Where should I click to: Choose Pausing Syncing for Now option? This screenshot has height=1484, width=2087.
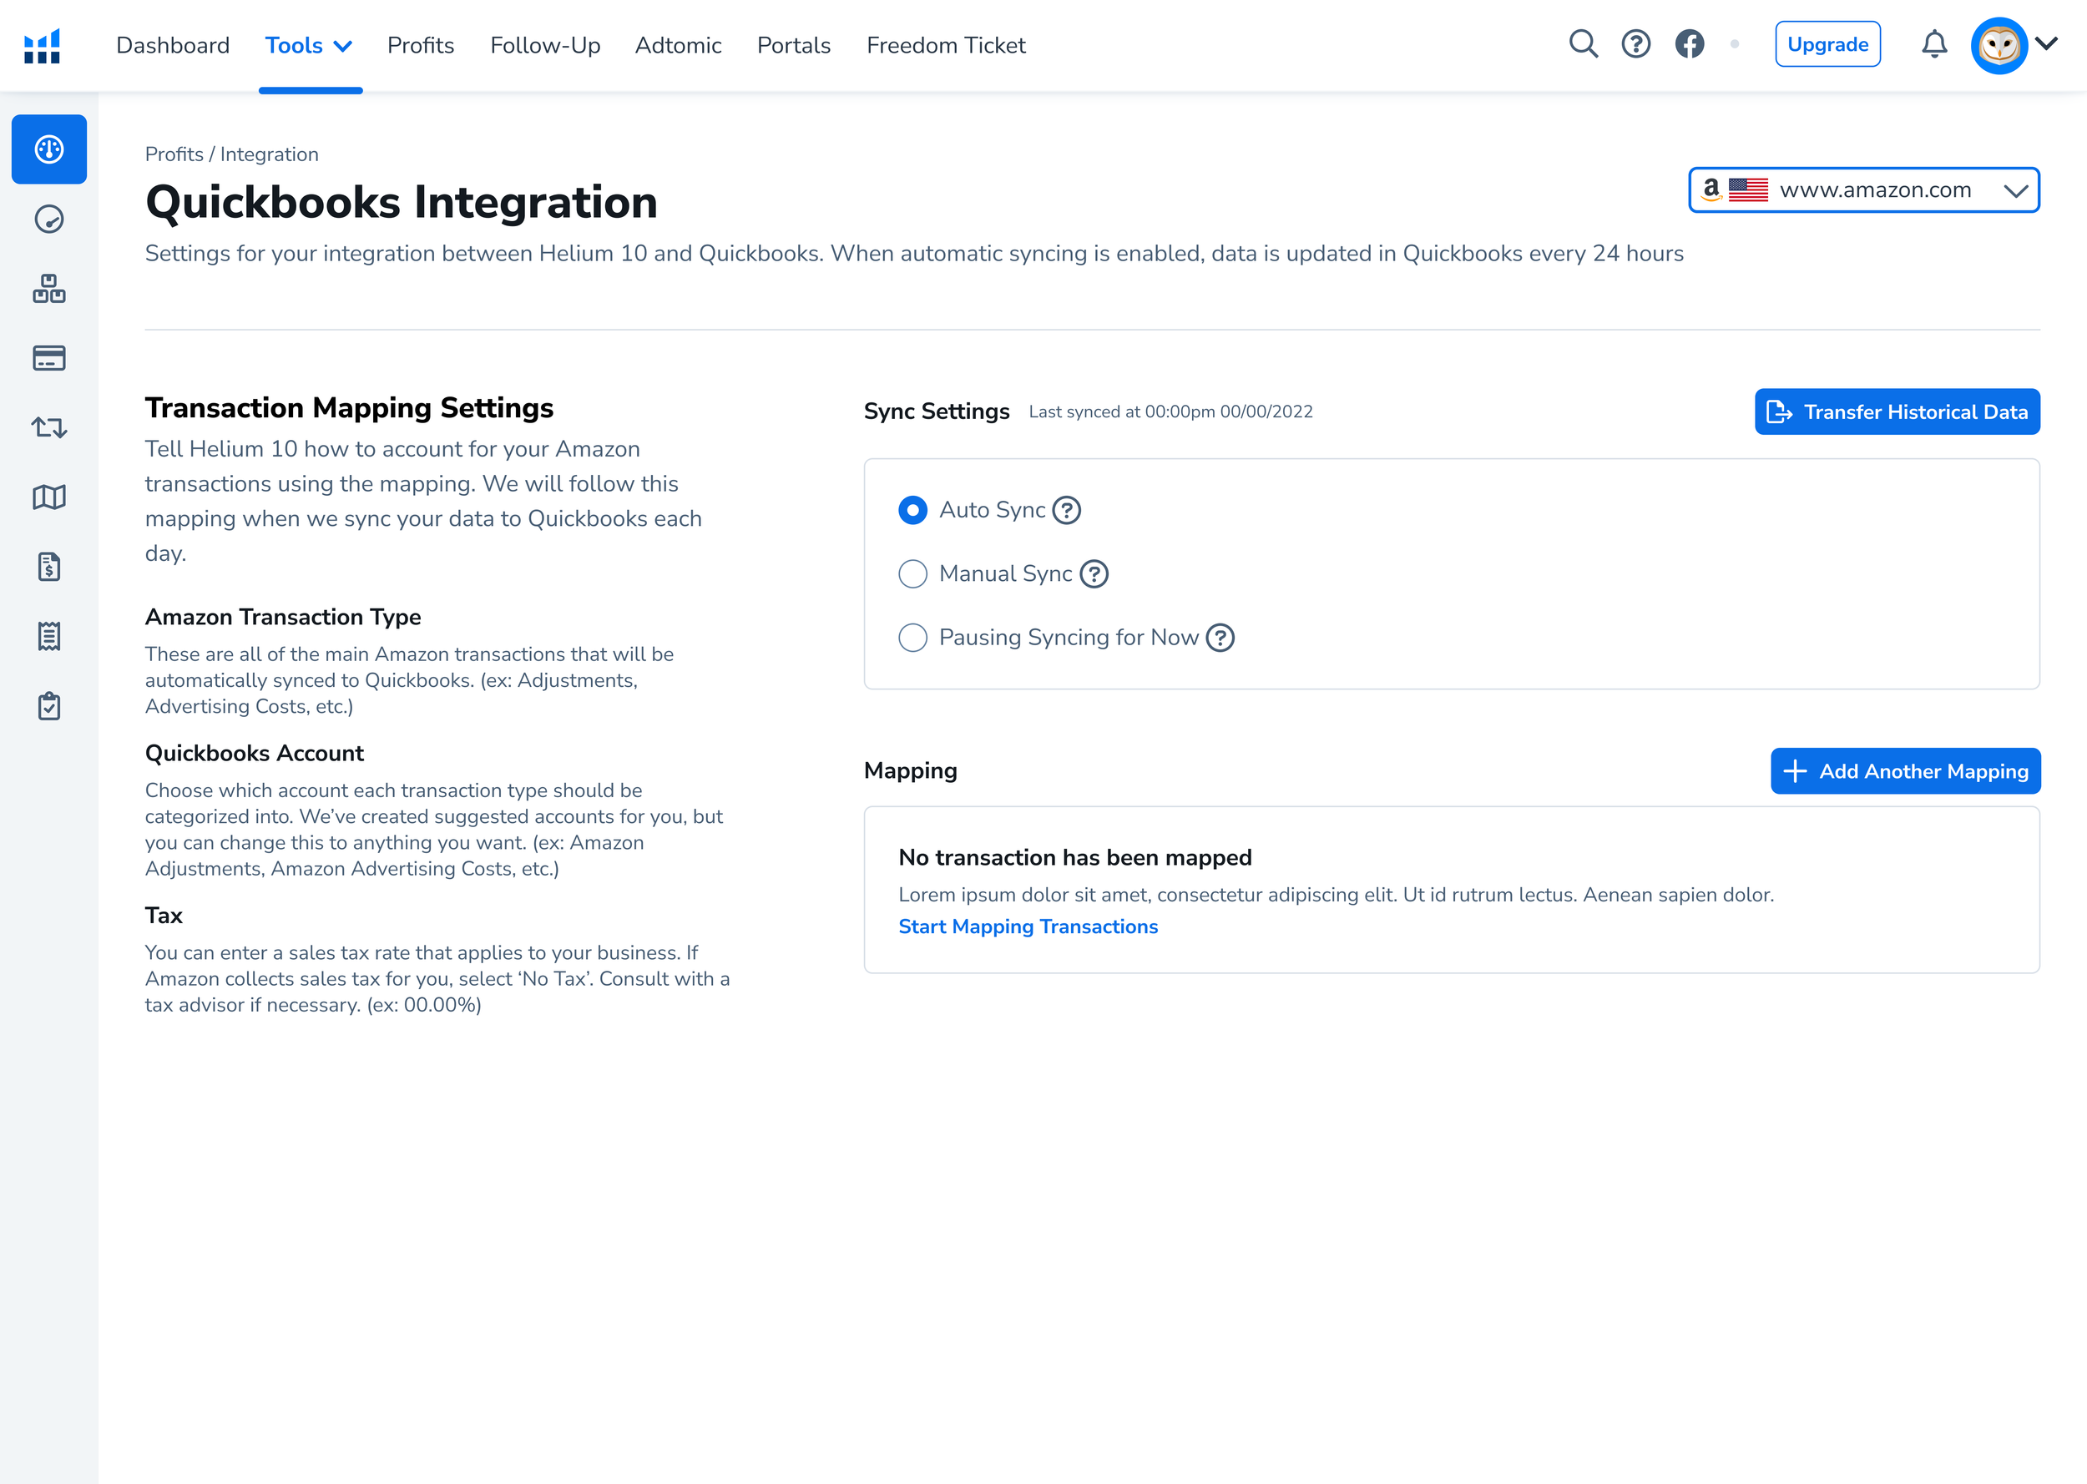coord(912,637)
